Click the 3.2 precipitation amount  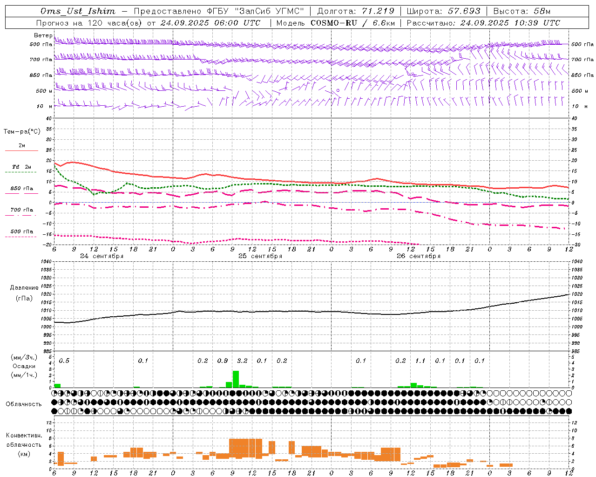pos(242,361)
